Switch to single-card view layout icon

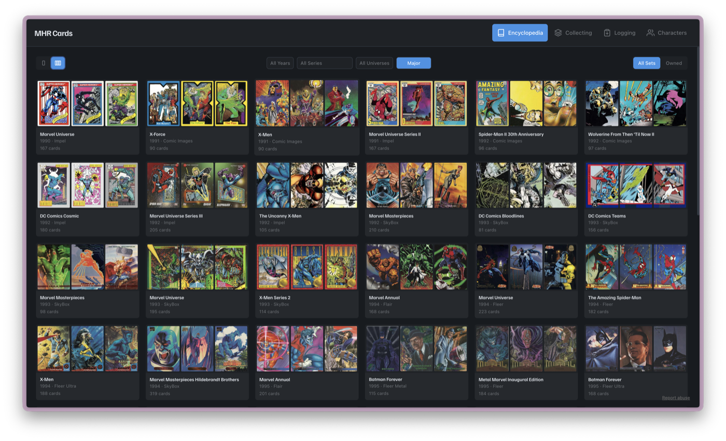tap(44, 63)
